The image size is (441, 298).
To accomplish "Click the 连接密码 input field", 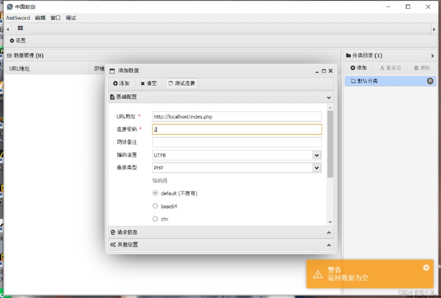I will 237,130.
